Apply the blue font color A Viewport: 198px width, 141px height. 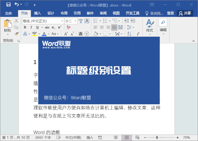[44, 34]
